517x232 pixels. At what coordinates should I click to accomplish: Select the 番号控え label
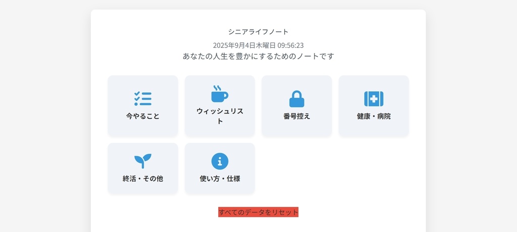tap(297, 117)
